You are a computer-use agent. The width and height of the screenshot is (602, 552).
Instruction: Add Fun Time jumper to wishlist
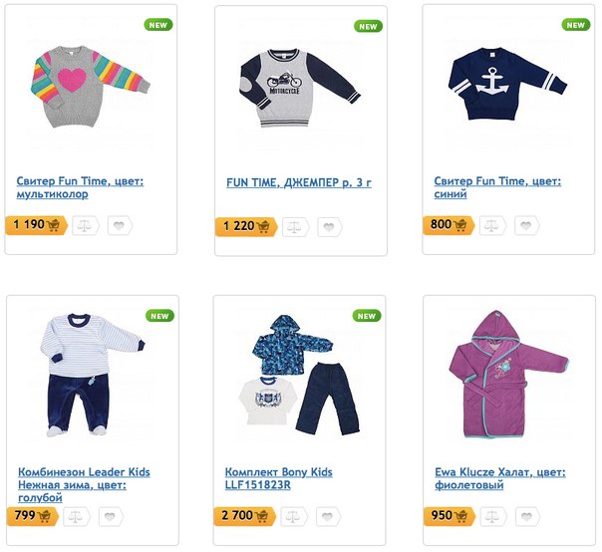pos(330,226)
